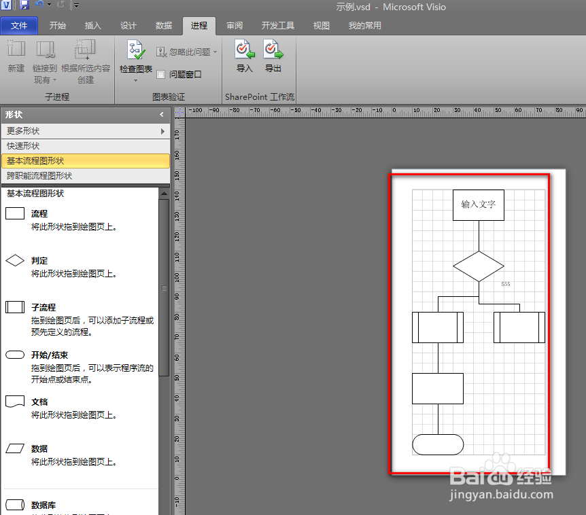Switch to the 开发工具 ribbon tab

[x=277, y=26]
